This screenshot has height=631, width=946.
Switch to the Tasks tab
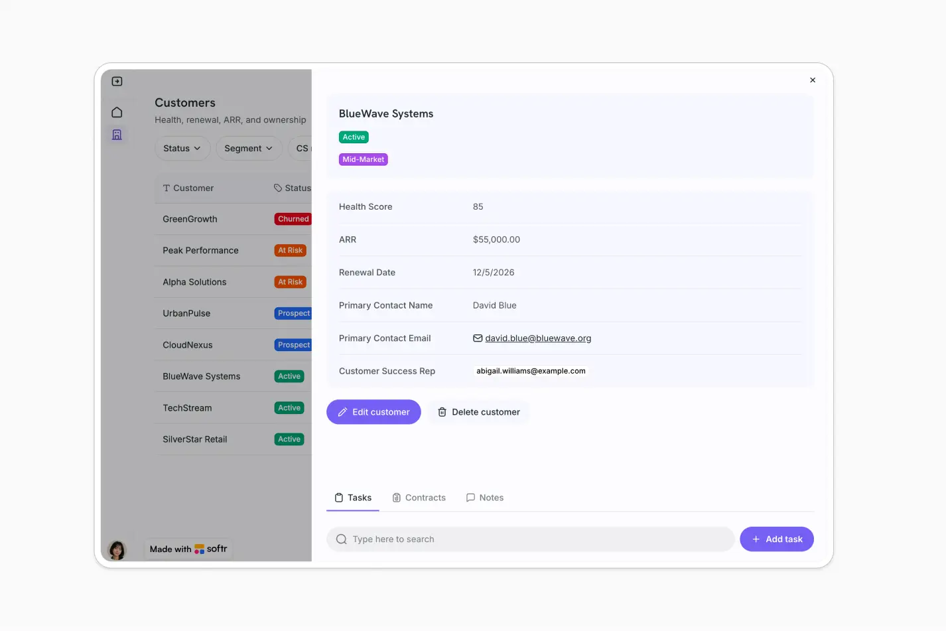(x=353, y=498)
